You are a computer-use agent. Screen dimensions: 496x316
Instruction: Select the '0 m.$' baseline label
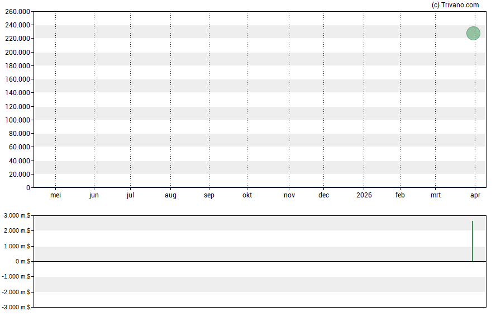(21, 261)
